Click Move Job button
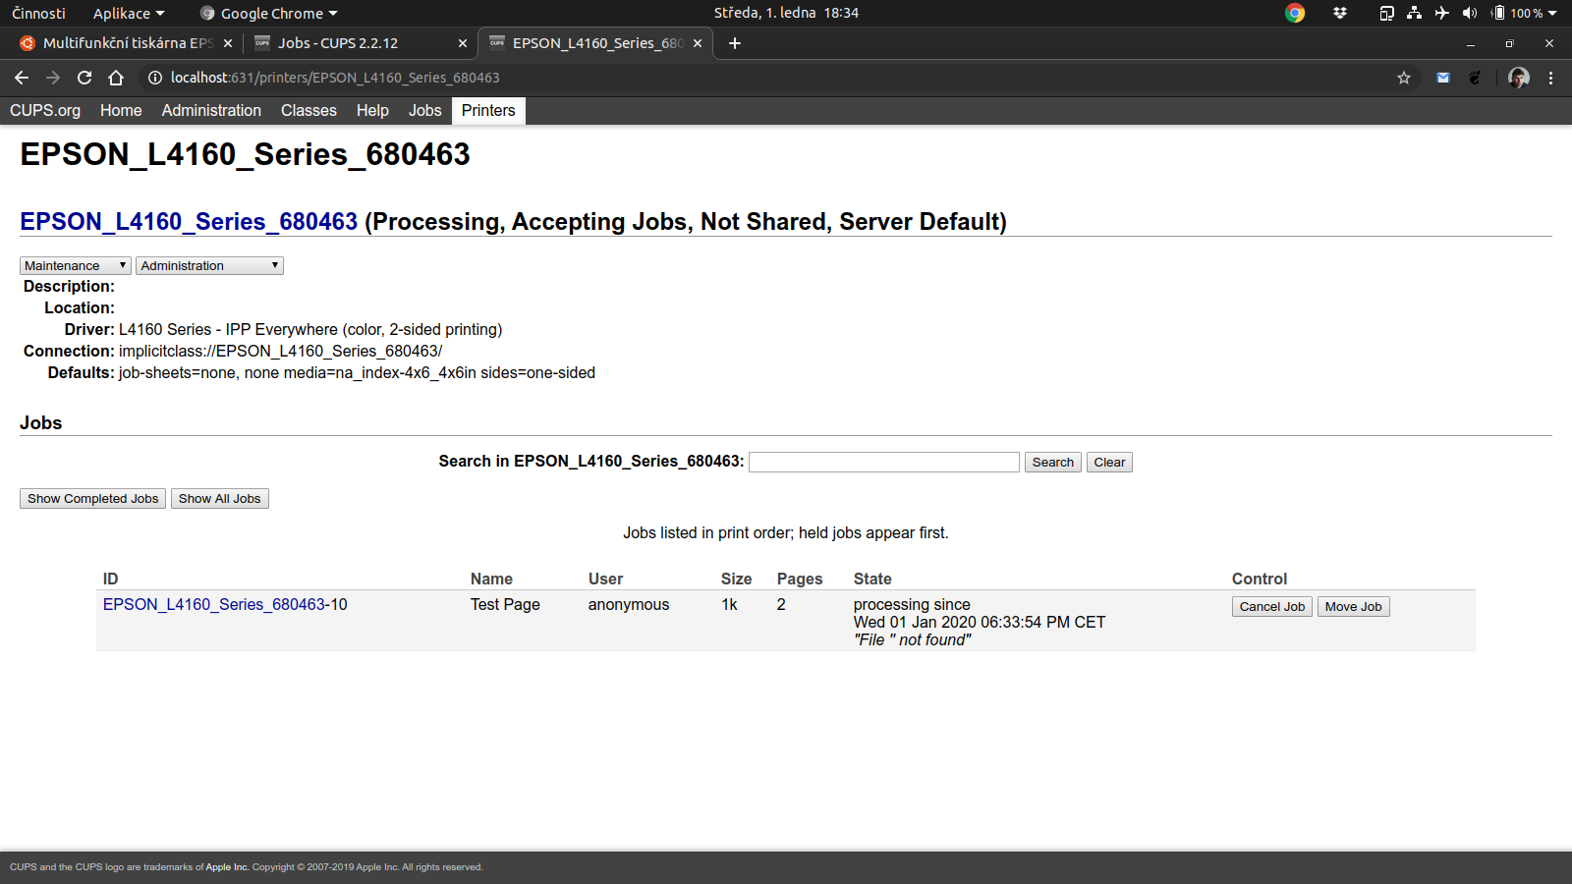This screenshot has height=884, width=1572. click(1353, 607)
